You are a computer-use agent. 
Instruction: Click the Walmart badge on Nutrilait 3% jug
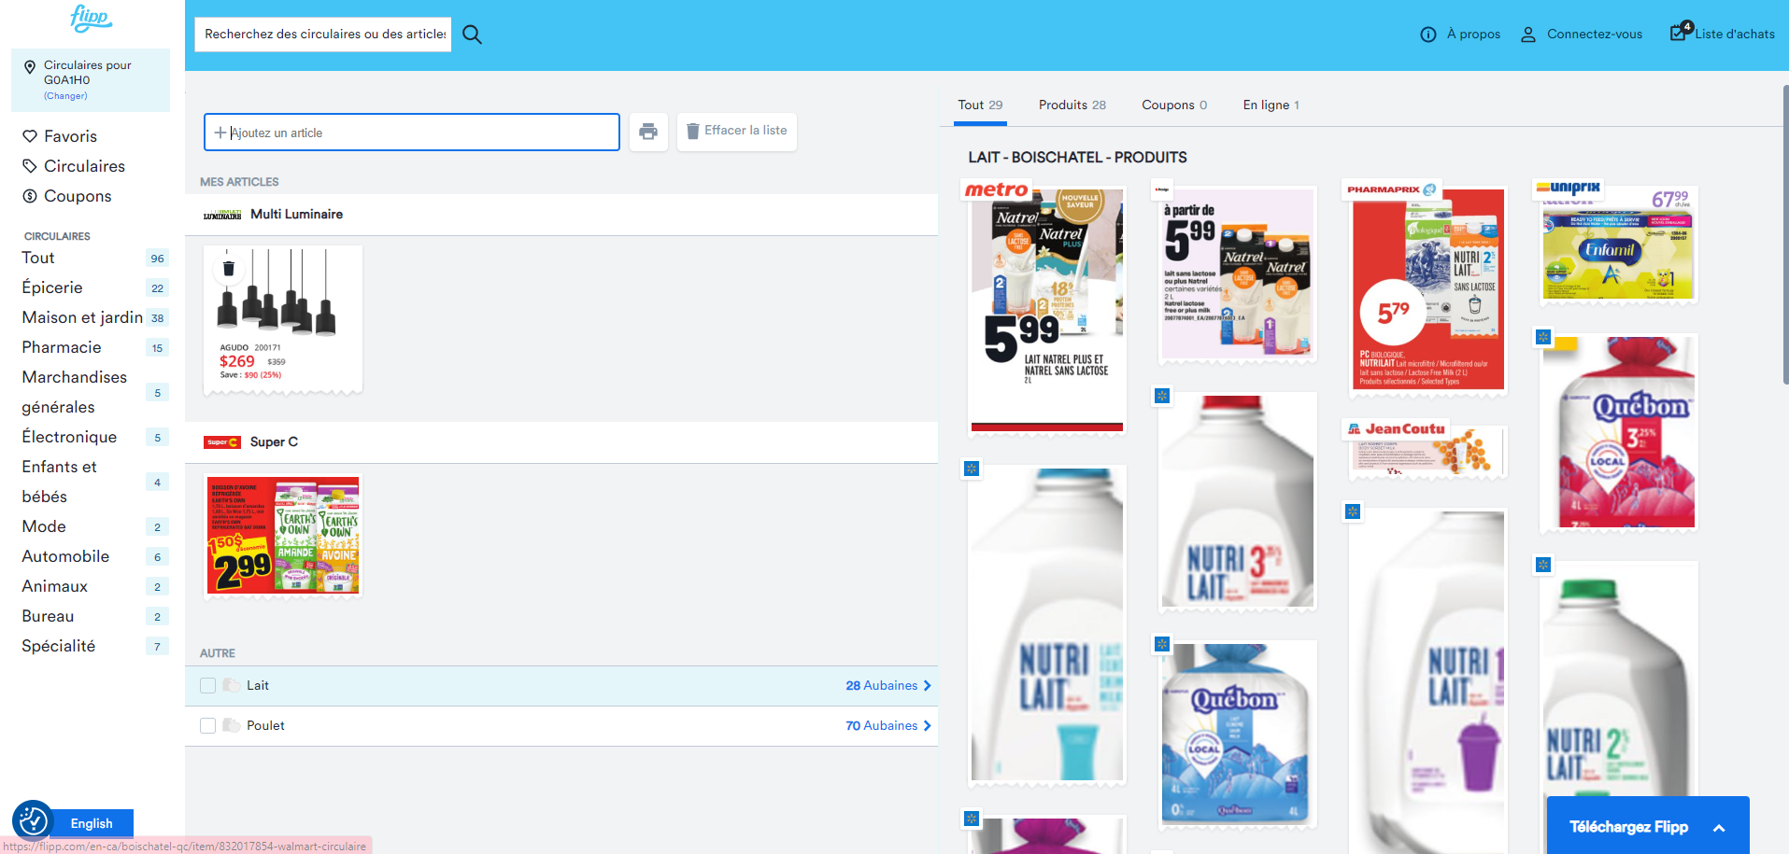(x=1162, y=396)
